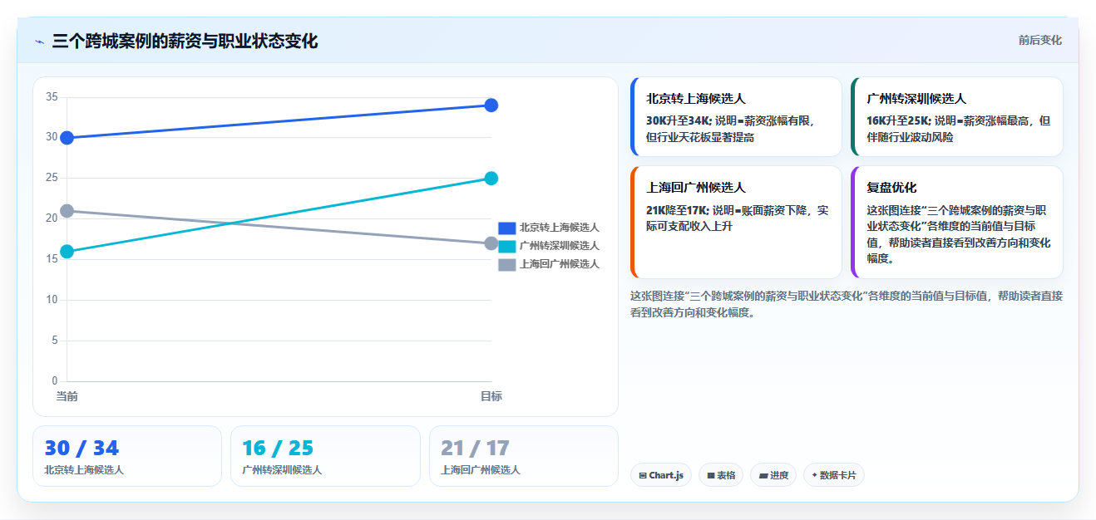Toggle the gray 上海回广州候选人 legend swatch
Screen dimensions: 1096x520
point(506,264)
